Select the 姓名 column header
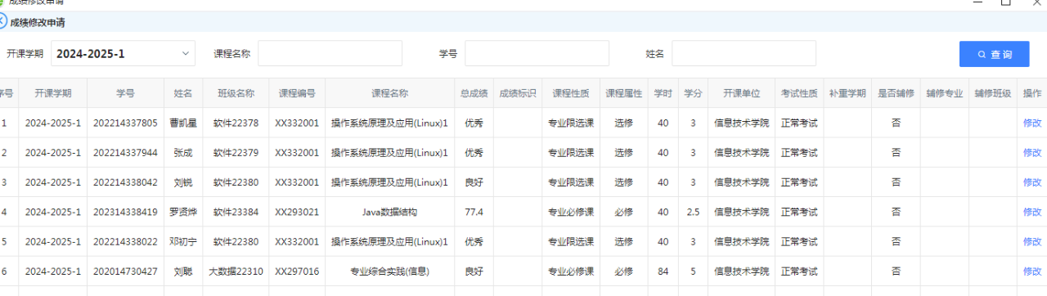 pos(183,93)
